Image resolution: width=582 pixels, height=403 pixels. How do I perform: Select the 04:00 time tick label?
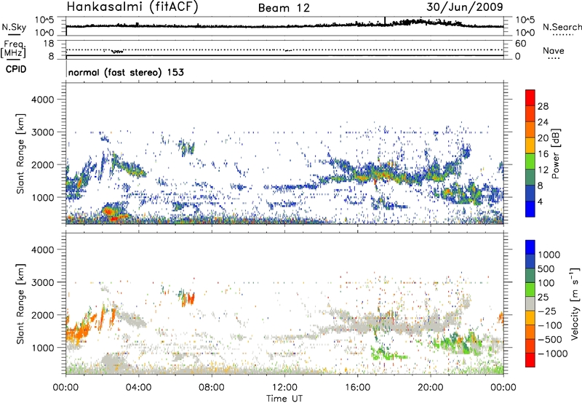[138, 388]
